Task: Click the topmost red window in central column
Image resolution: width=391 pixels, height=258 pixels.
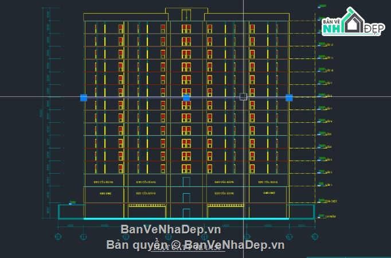Action: [x=186, y=28]
